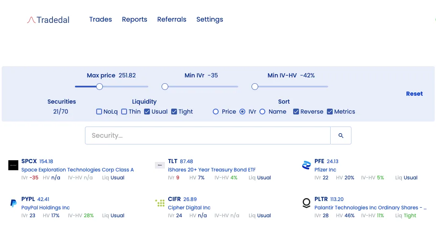Viewport: 436px width, 226px height.
Task: Click the Palantir logo icon
Action: [306, 203]
